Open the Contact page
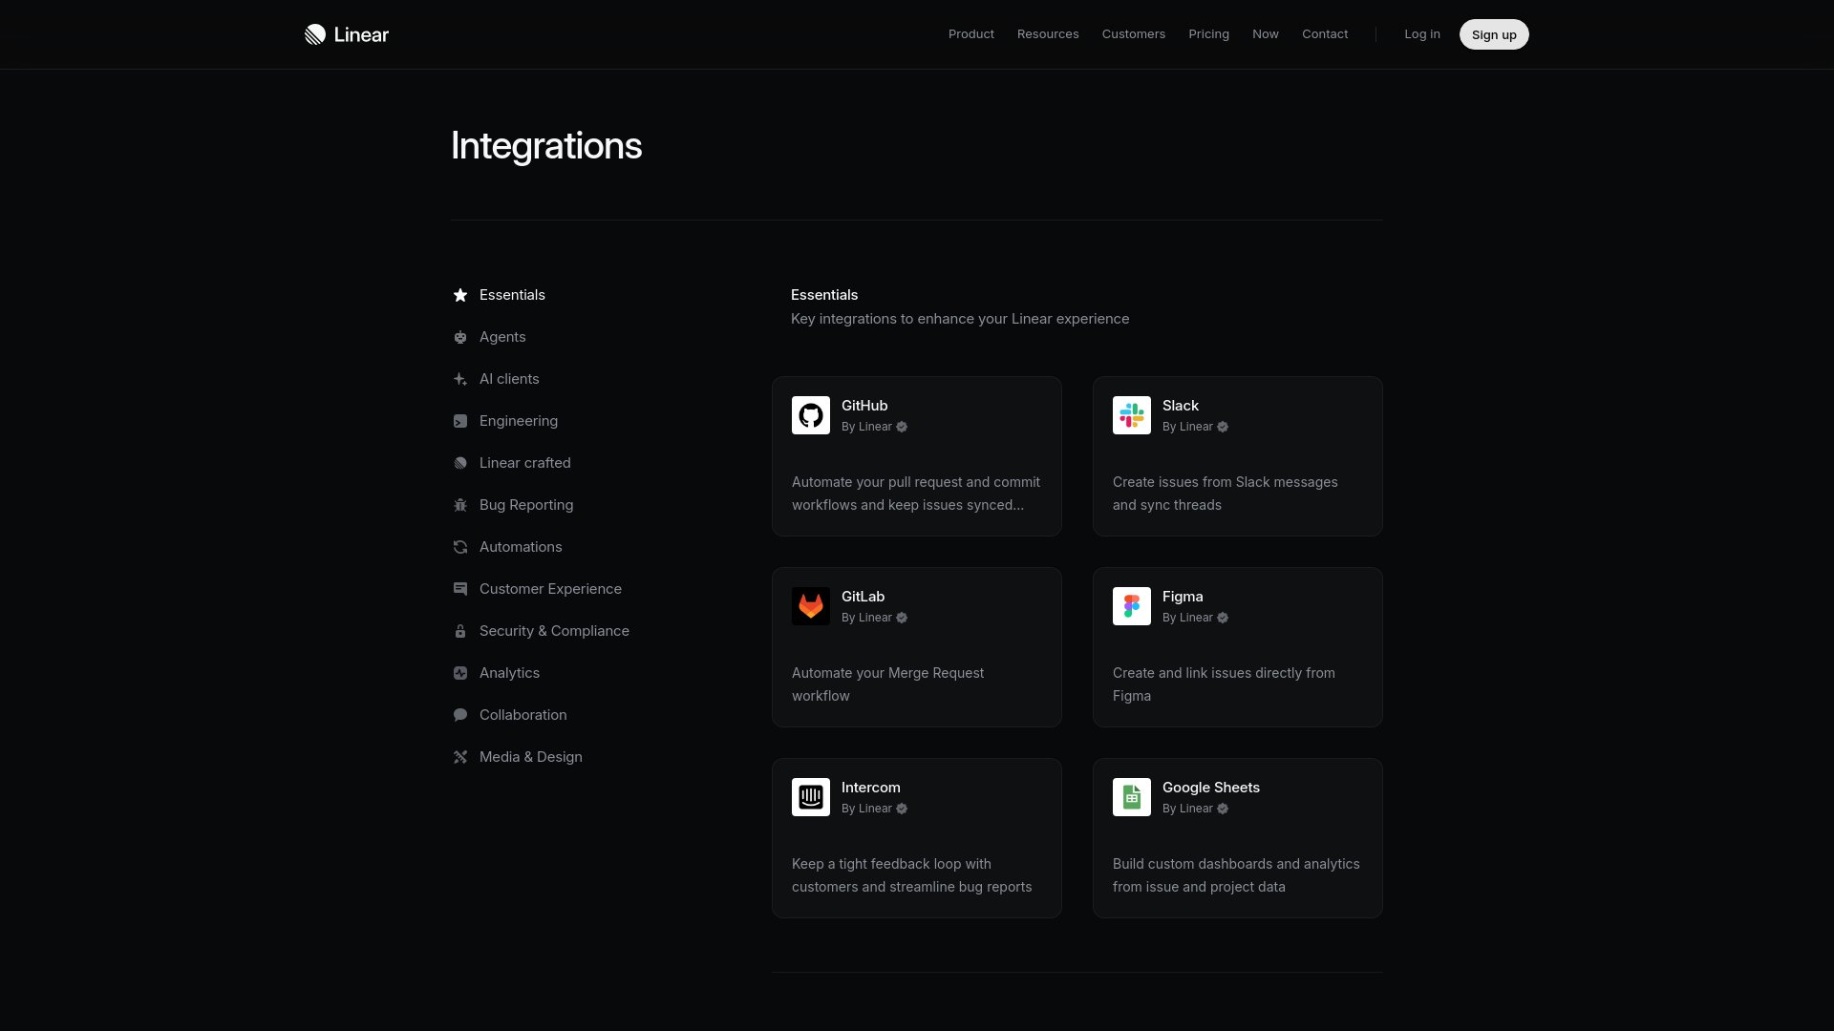Image resolution: width=1834 pixels, height=1031 pixels. [x=1325, y=34]
